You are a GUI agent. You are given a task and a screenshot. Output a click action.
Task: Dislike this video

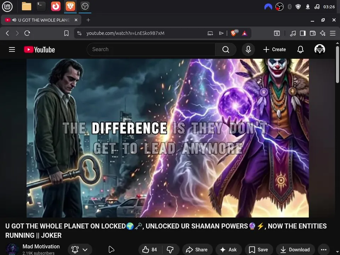tap(170, 250)
